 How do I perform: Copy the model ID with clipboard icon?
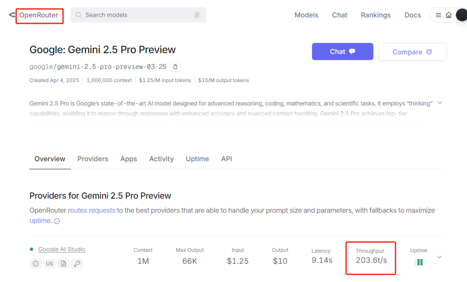point(175,67)
